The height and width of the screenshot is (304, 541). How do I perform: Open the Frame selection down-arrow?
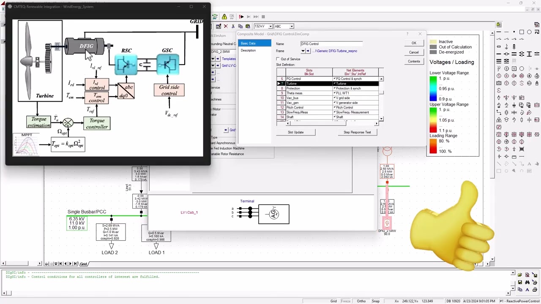tap(303, 51)
